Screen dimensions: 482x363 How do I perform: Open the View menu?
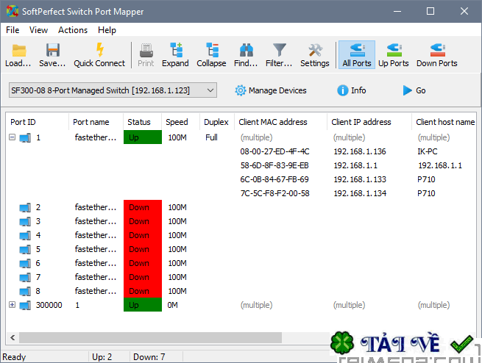tap(38, 30)
